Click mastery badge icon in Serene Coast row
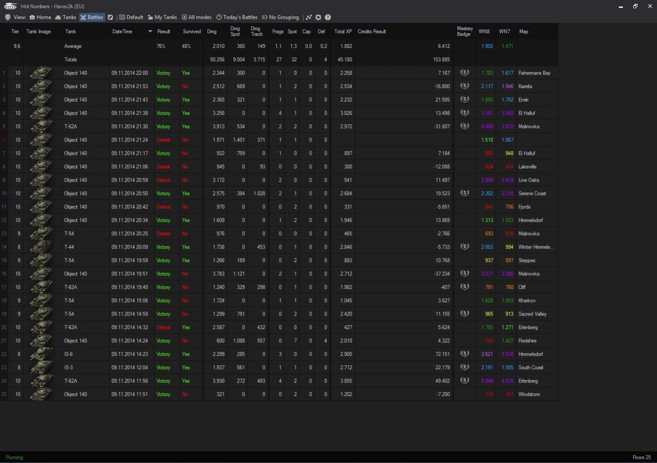 coord(464,193)
